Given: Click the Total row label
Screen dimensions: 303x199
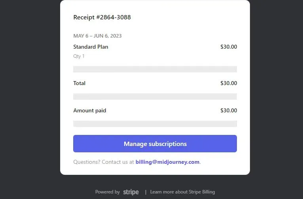Looking at the screenshot, I should coord(80,83).
